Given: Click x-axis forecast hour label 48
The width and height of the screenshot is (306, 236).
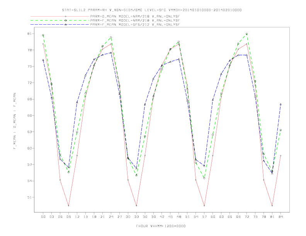Looking at the screenshot, I should pyautogui.click(x=179, y=217).
